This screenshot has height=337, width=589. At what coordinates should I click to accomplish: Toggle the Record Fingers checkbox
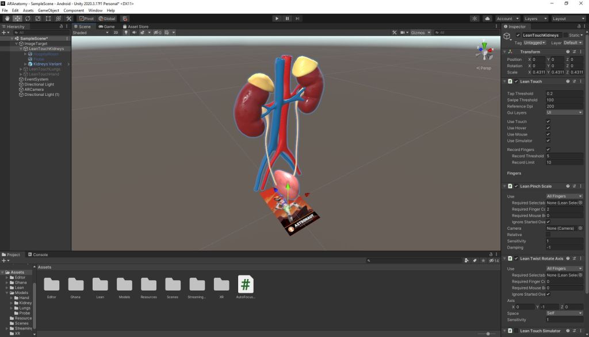[x=548, y=150]
